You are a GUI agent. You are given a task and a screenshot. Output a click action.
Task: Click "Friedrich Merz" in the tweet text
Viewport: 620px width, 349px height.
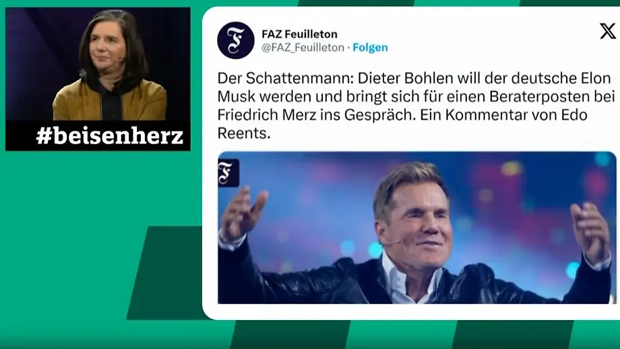(279, 115)
